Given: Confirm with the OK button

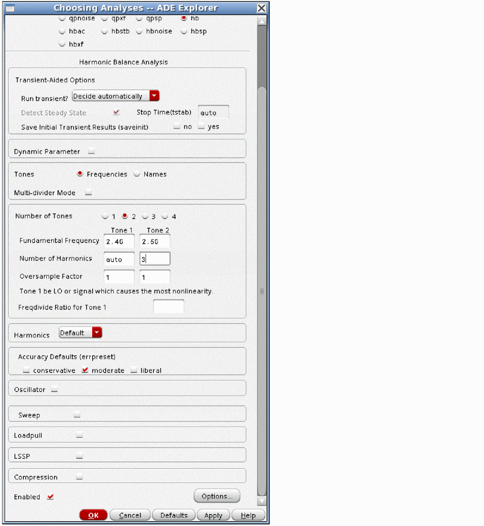Looking at the screenshot, I should click(x=93, y=515).
